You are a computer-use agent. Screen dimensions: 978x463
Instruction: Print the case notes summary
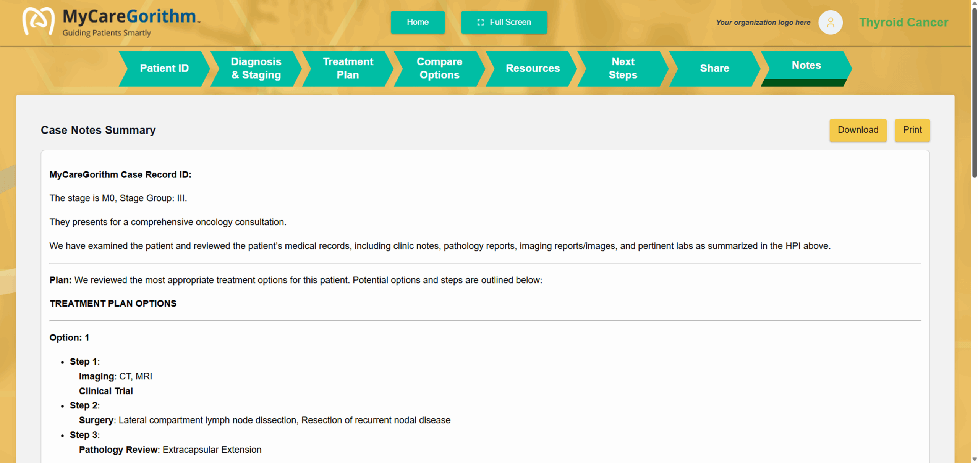pos(912,130)
